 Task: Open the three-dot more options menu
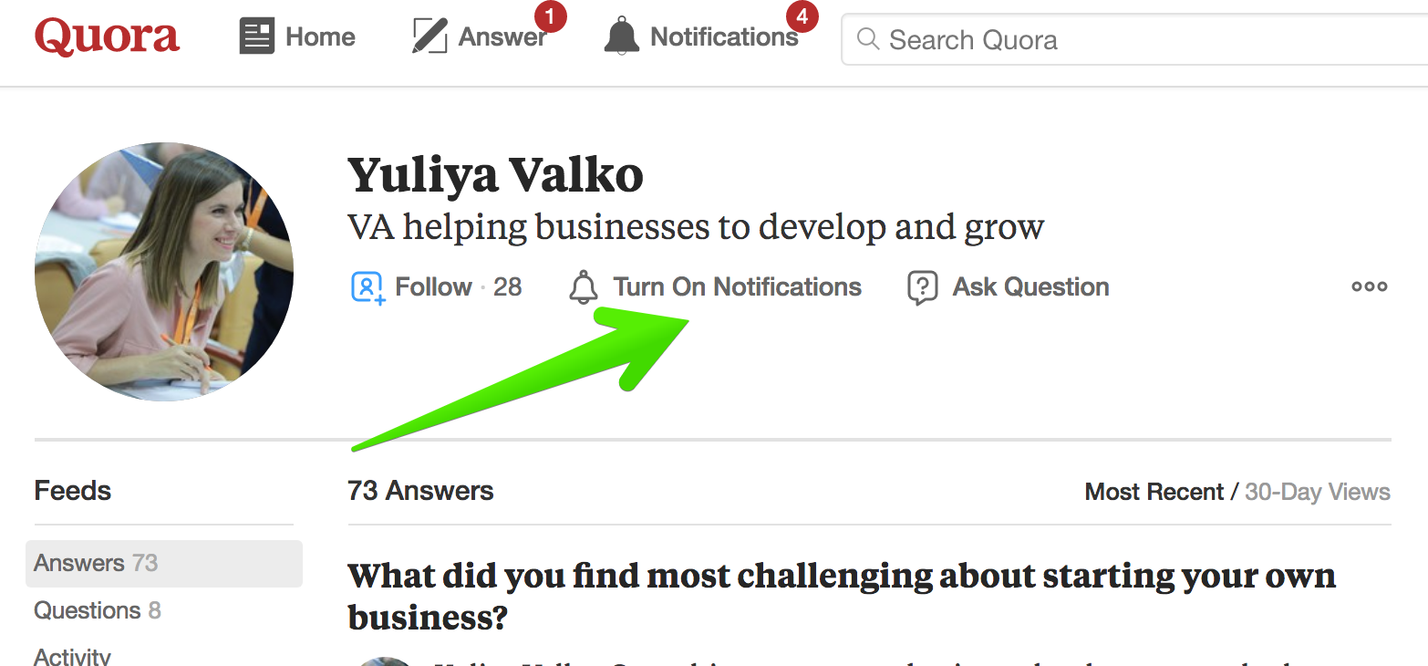click(1369, 286)
